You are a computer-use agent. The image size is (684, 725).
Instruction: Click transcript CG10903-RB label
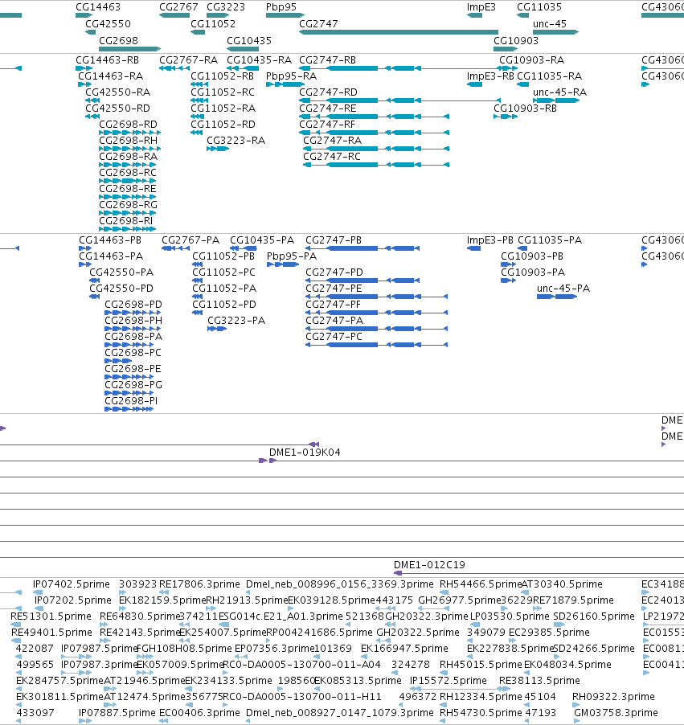(525, 109)
